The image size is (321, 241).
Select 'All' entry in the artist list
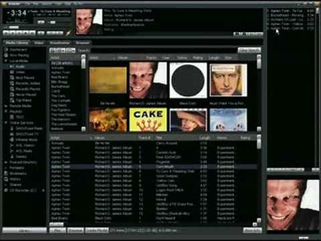(x=66, y=63)
